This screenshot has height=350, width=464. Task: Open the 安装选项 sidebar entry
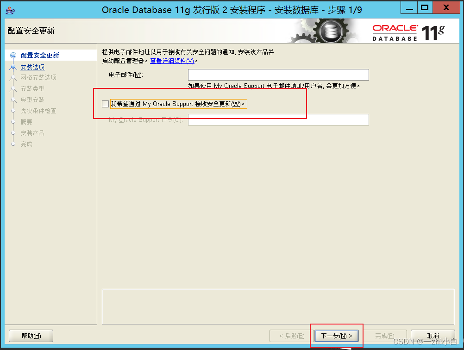[x=32, y=67]
